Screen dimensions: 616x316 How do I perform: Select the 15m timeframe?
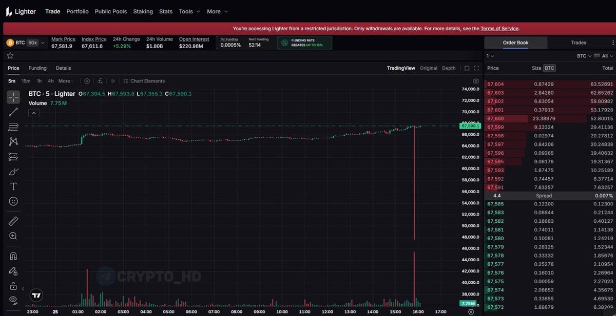coord(26,81)
